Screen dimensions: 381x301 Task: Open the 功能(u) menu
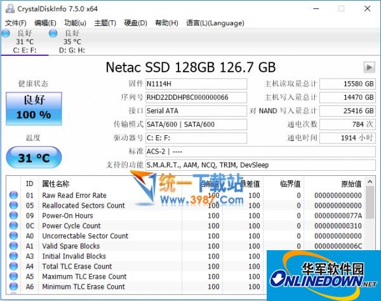75,23
